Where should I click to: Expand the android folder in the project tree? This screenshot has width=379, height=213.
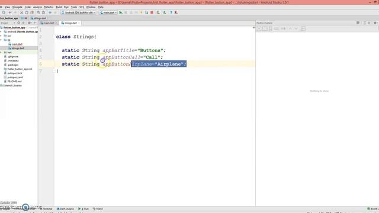coord(1,31)
